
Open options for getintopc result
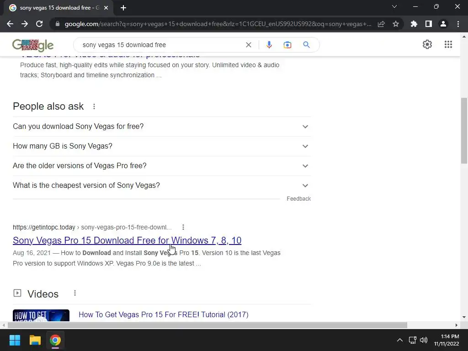click(x=183, y=227)
